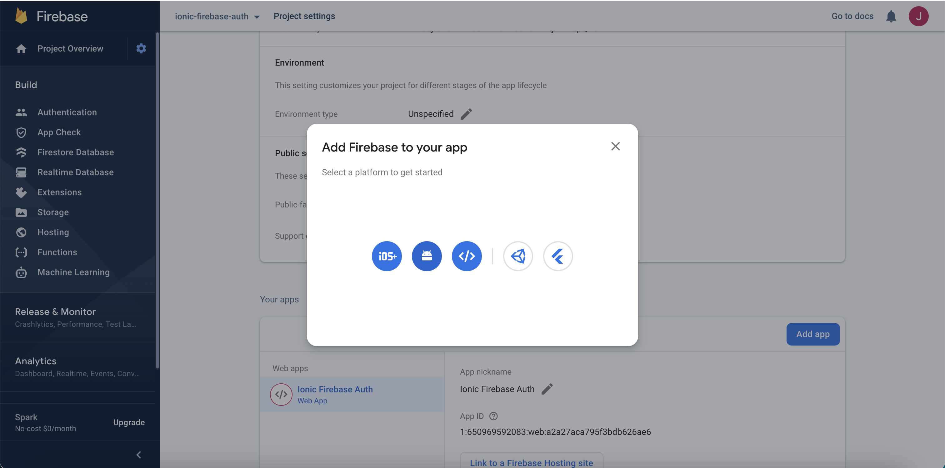Collapse Build section header

point(26,85)
